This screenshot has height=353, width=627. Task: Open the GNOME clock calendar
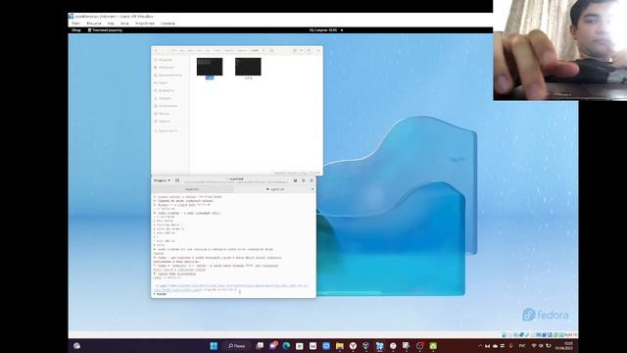coord(323,30)
